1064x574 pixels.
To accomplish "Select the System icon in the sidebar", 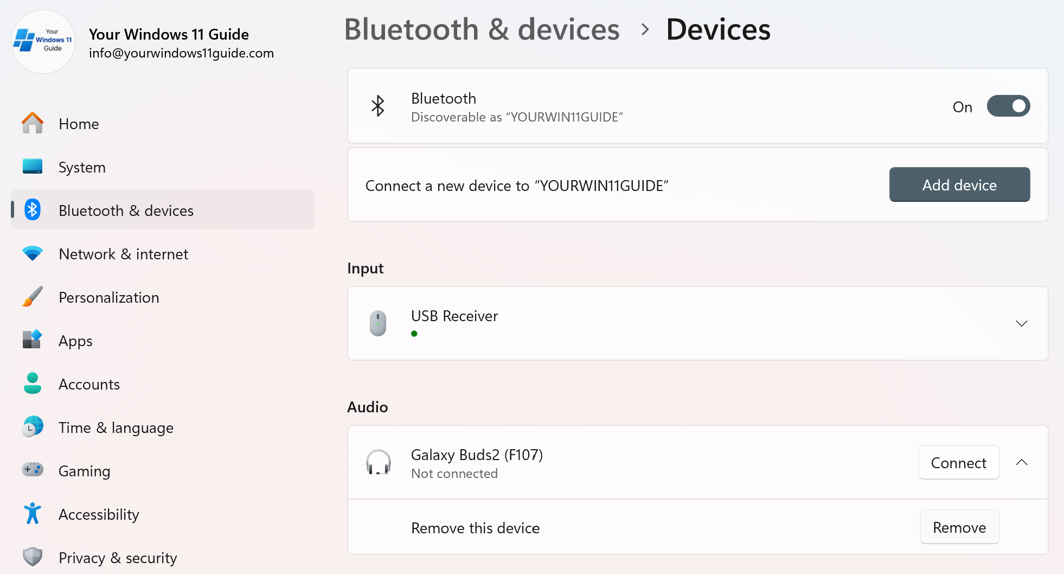I will click(x=33, y=167).
